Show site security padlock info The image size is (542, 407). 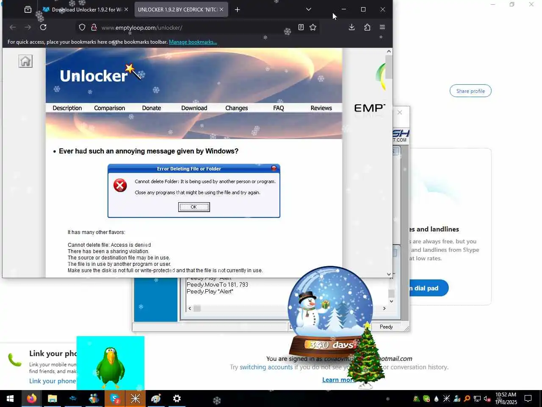coord(94,27)
